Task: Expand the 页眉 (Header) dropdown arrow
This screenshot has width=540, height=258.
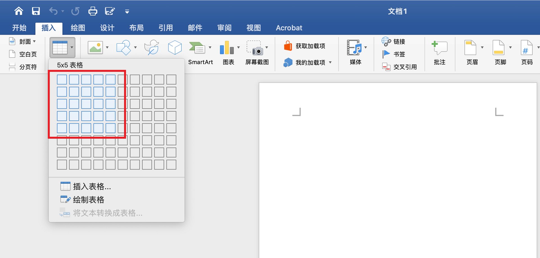Action: point(483,47)
